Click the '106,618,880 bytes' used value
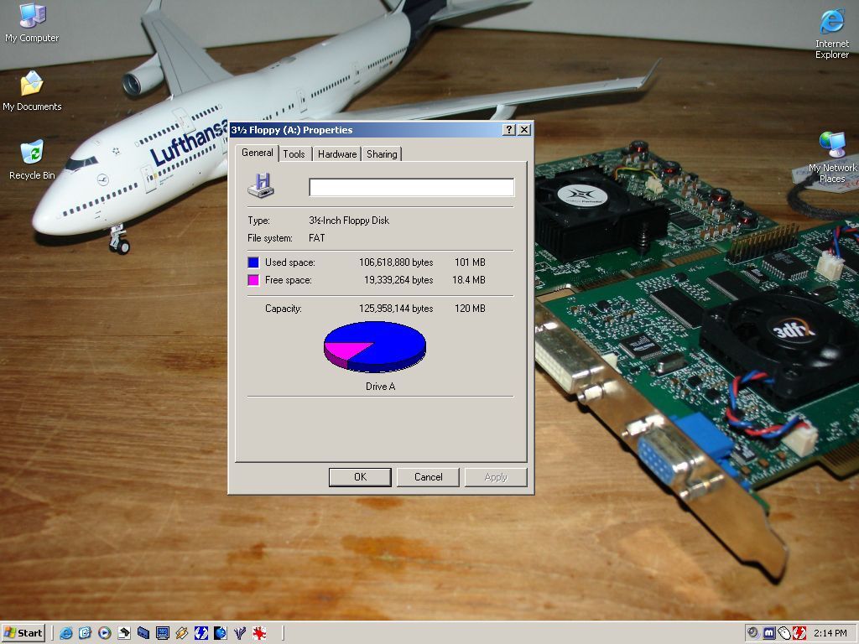The width and height of the screenshot is (859, 644). click(x=396, y=262)
